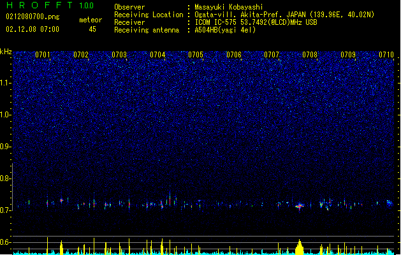
Task: Select the ICOM IC-575 receiver value
Action: click(256, 22)
